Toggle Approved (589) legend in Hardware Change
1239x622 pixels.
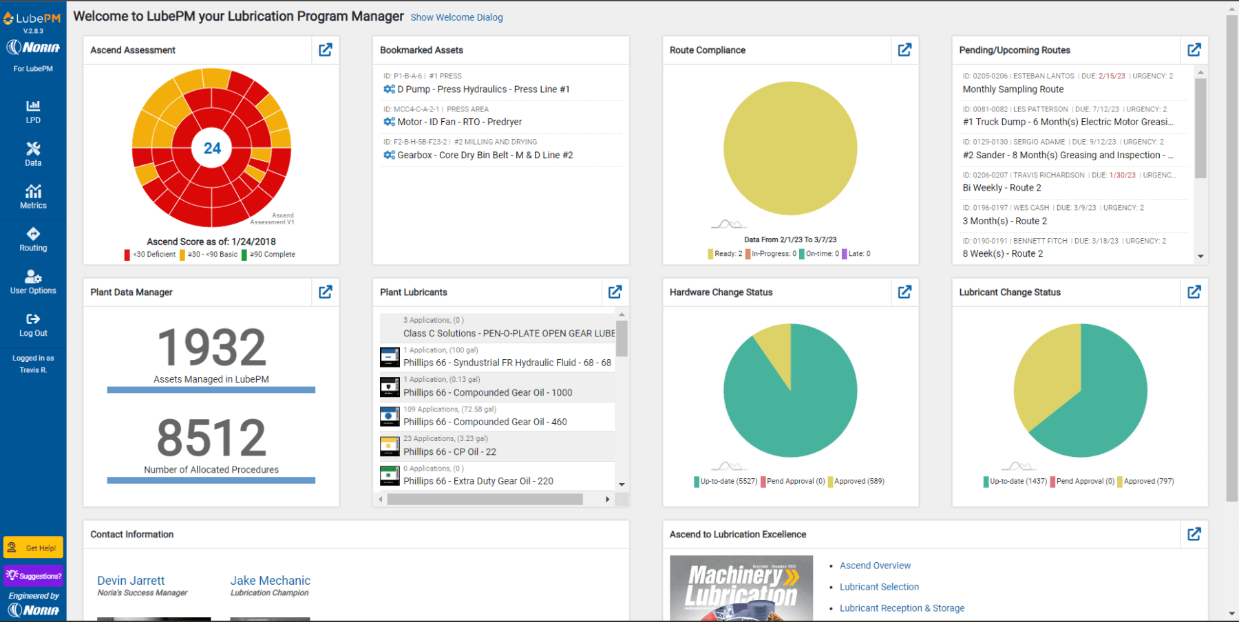856,482
